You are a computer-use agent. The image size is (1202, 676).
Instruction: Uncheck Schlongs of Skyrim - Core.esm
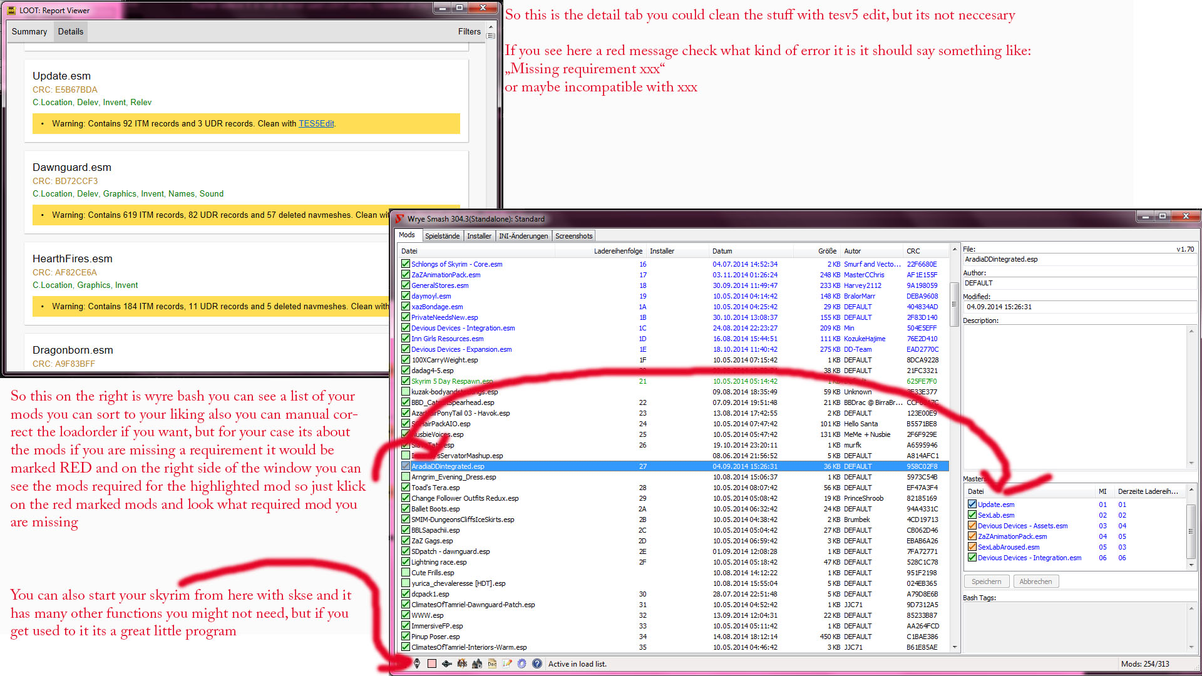406,264
